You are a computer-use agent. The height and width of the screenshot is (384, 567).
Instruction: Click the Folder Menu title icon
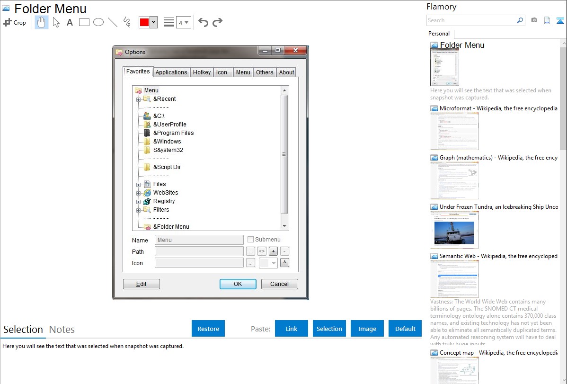click(x=6, y=8)
